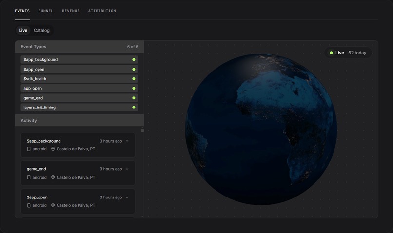
Task: Toggle the $sdk_health event type filter
Action: coord(79,79)
